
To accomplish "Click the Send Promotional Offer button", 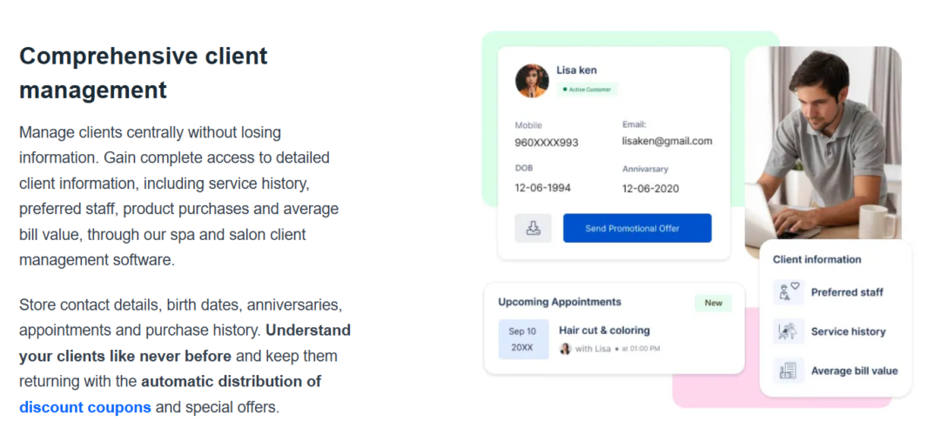I will point(637,228).
